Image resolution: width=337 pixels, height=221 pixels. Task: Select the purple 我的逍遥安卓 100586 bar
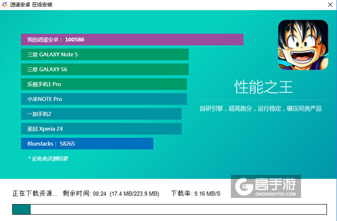[x=132, y=39]
